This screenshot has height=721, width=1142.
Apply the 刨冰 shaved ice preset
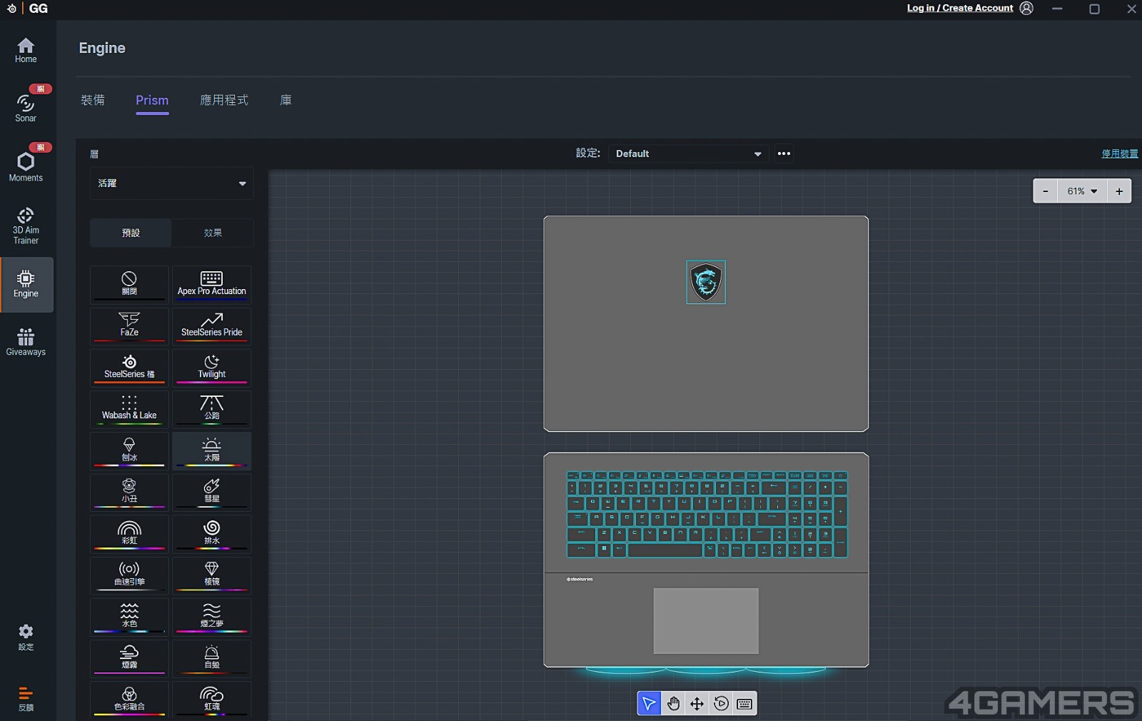[x=129, y=450]
